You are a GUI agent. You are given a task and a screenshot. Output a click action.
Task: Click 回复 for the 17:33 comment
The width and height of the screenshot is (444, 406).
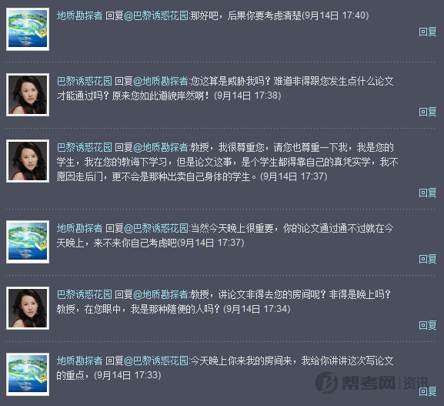(x=428, y=391)
